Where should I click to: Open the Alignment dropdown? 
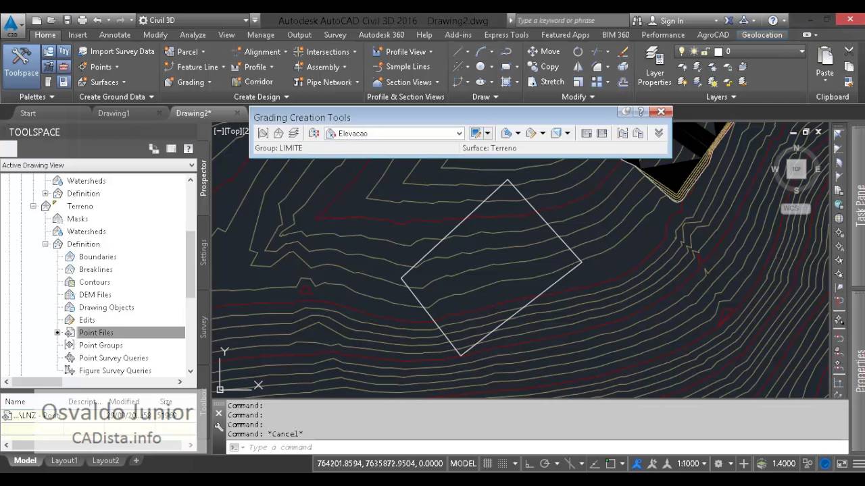(x=259, y=51)
